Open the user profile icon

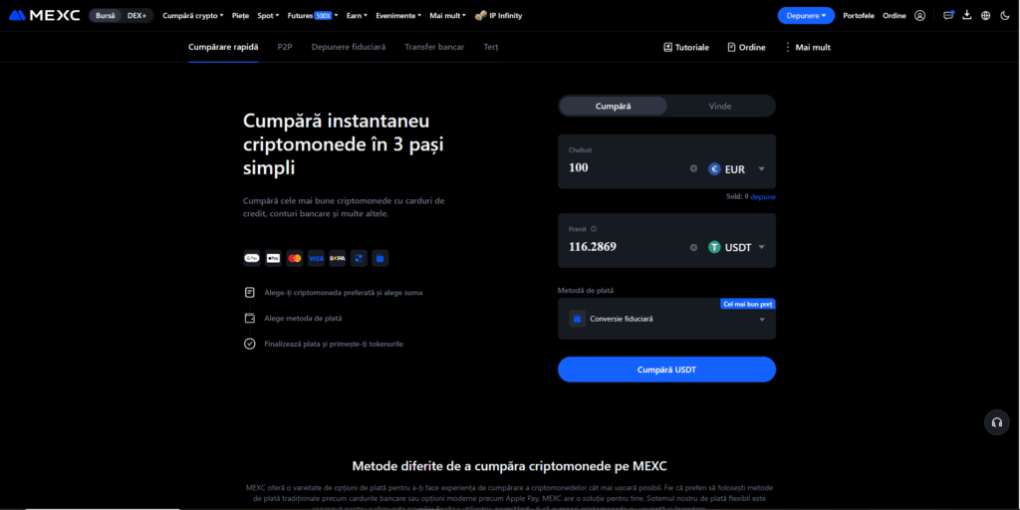point(919,16)
